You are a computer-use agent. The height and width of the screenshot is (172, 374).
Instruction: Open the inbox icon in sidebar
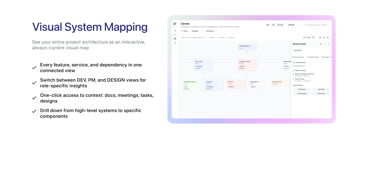tap(175, 30)
